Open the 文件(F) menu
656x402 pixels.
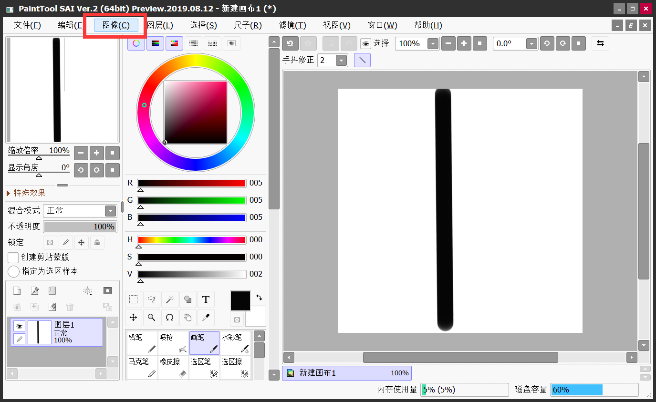(x=27, y=25)
